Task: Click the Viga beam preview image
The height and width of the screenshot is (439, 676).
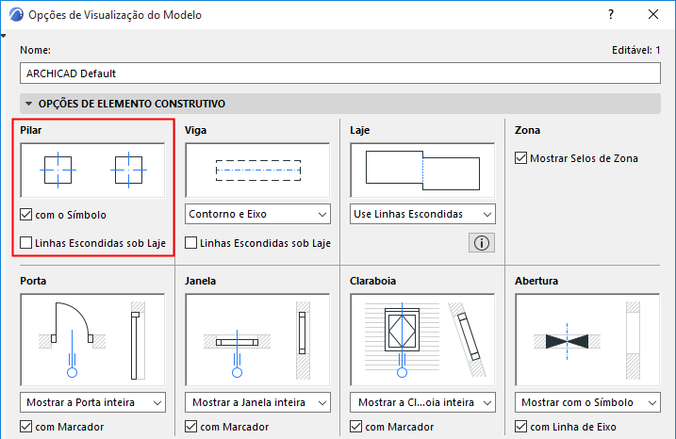Action: coord(257,171)
